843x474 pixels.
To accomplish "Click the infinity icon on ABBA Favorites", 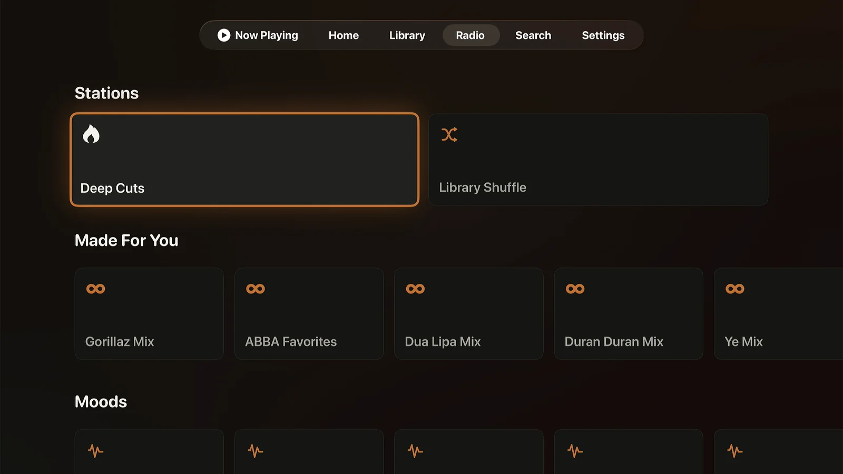I will 256,289.
